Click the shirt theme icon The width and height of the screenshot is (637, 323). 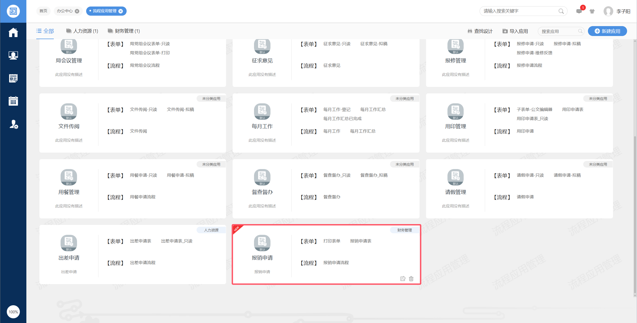point(592,11)
